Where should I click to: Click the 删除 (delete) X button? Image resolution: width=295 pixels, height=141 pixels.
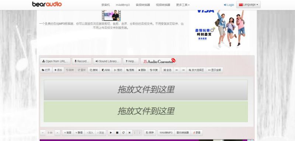[x=142, y=70]
